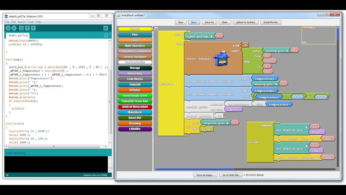Open Serial Monitor magnifier icon in Arduino
Screen dimensions: 346x195
pos(106,28)
